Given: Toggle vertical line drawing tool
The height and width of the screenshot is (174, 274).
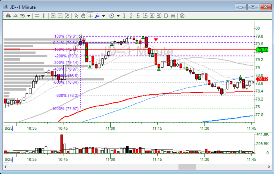Looking at the screenshot, I should [44, 16].
